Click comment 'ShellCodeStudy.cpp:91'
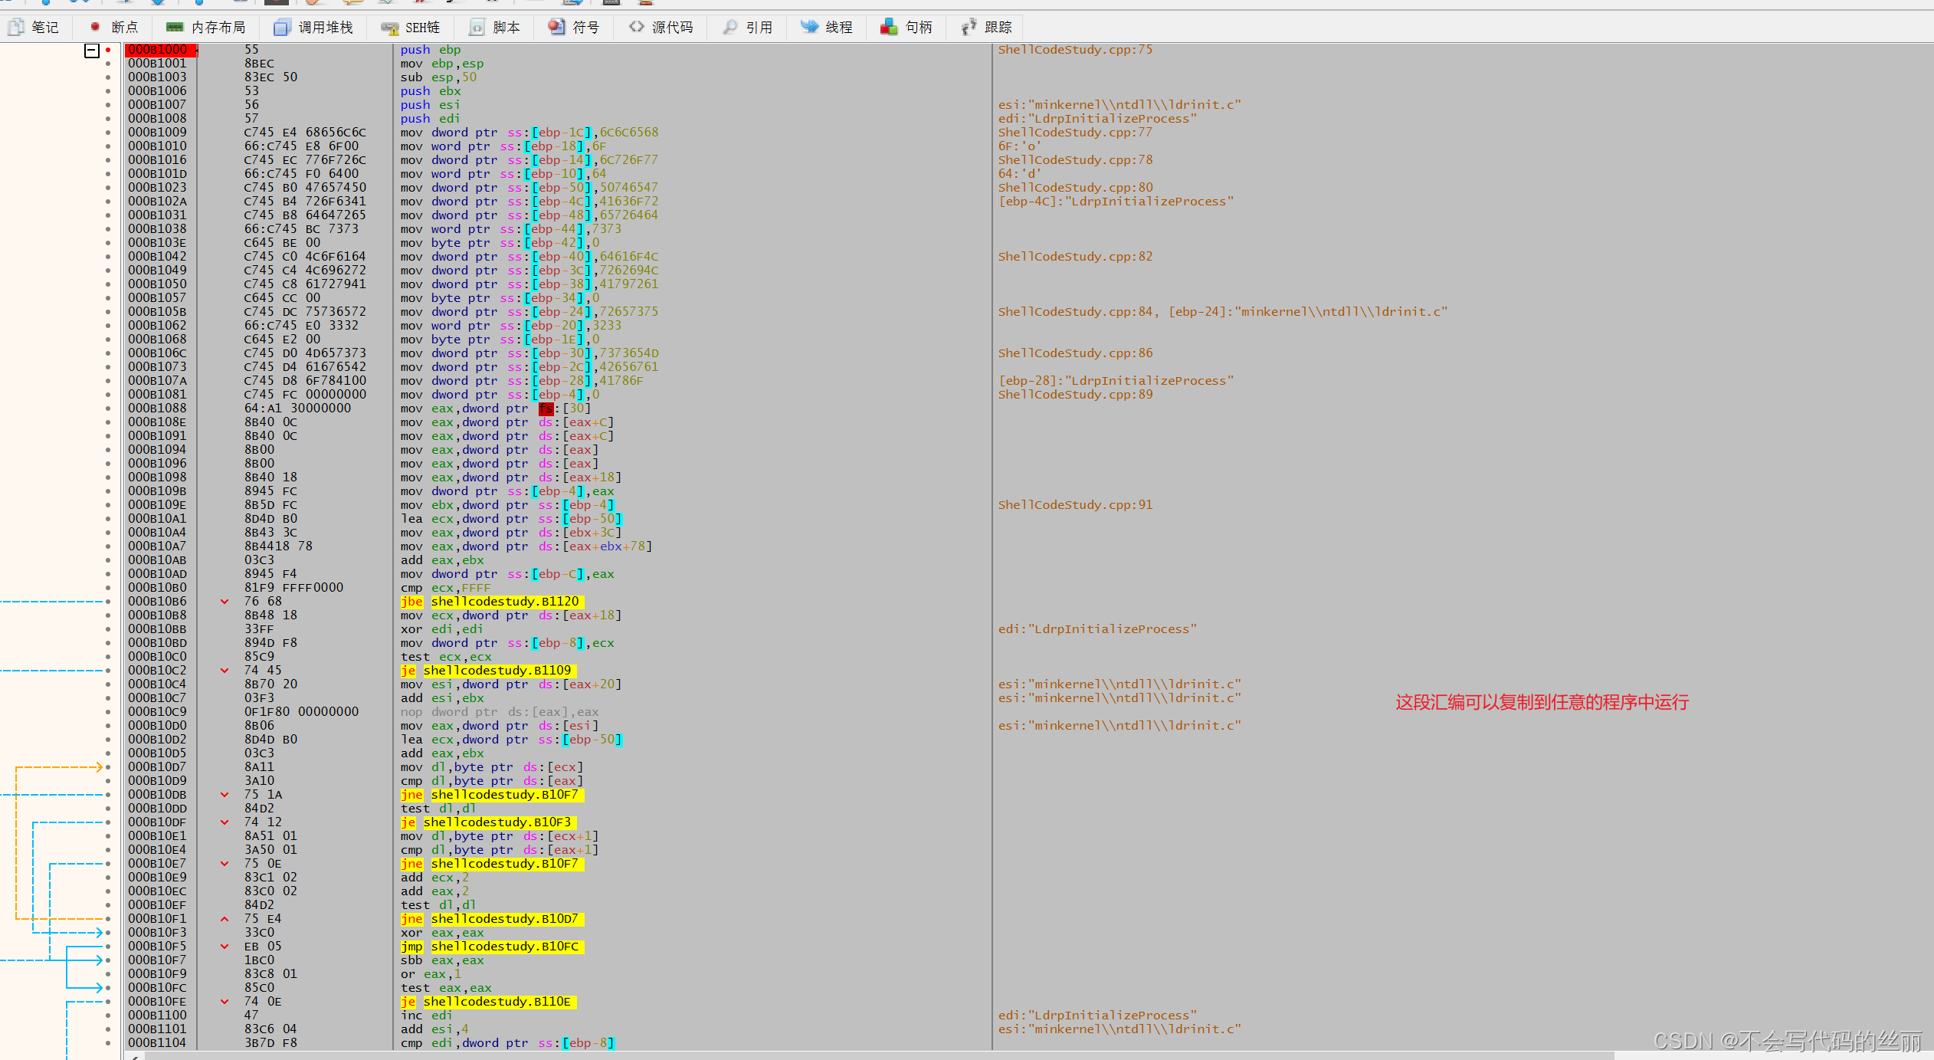The height and width of the screenshot is (1060, 1934). [x=1075, y=505]
